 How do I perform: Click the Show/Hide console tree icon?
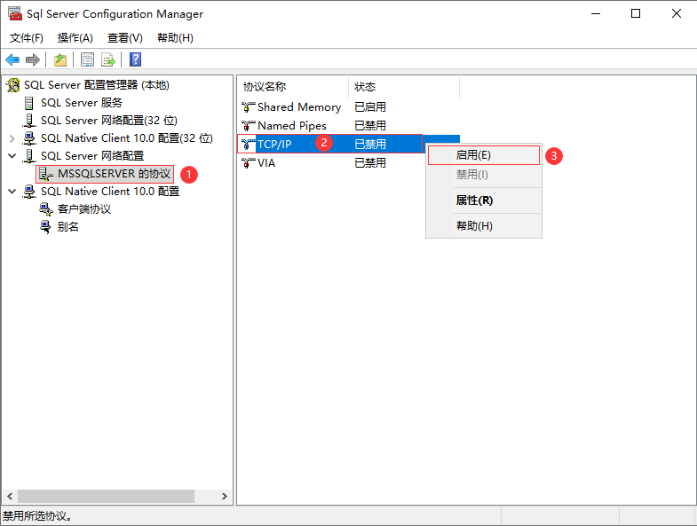[x=87, y=59]
